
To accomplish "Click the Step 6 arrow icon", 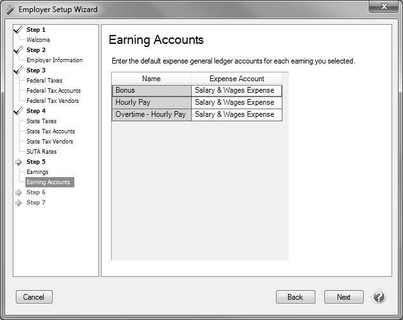I will point(18,192).
